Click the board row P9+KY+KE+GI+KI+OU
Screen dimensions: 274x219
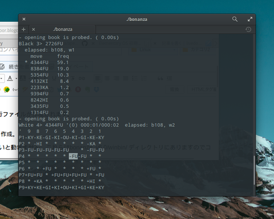pos(62,188)
